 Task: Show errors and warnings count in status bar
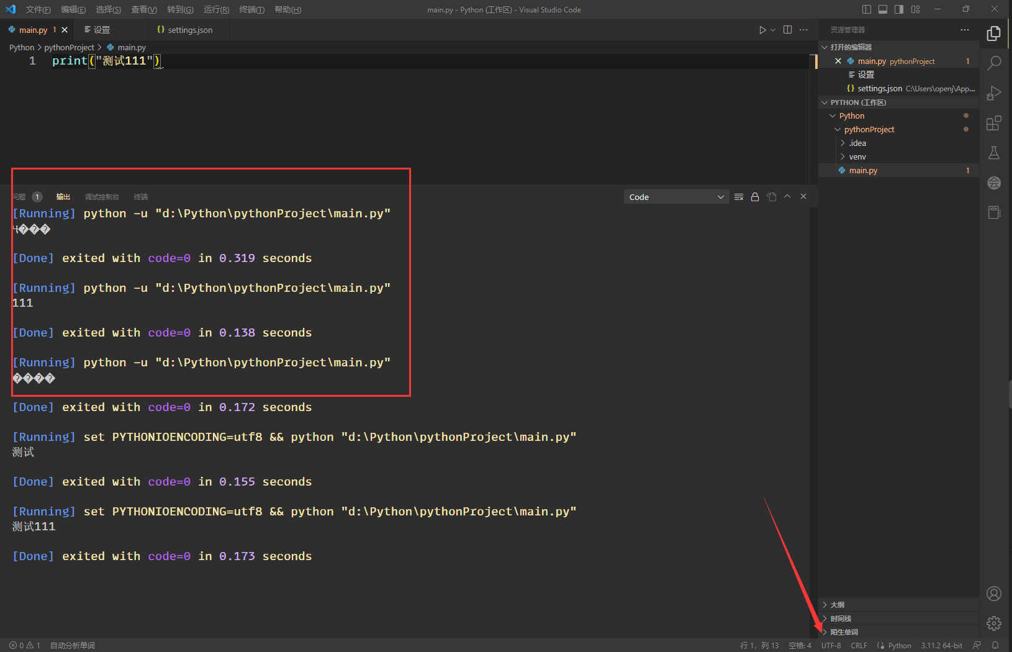click(x=25, y=646)
